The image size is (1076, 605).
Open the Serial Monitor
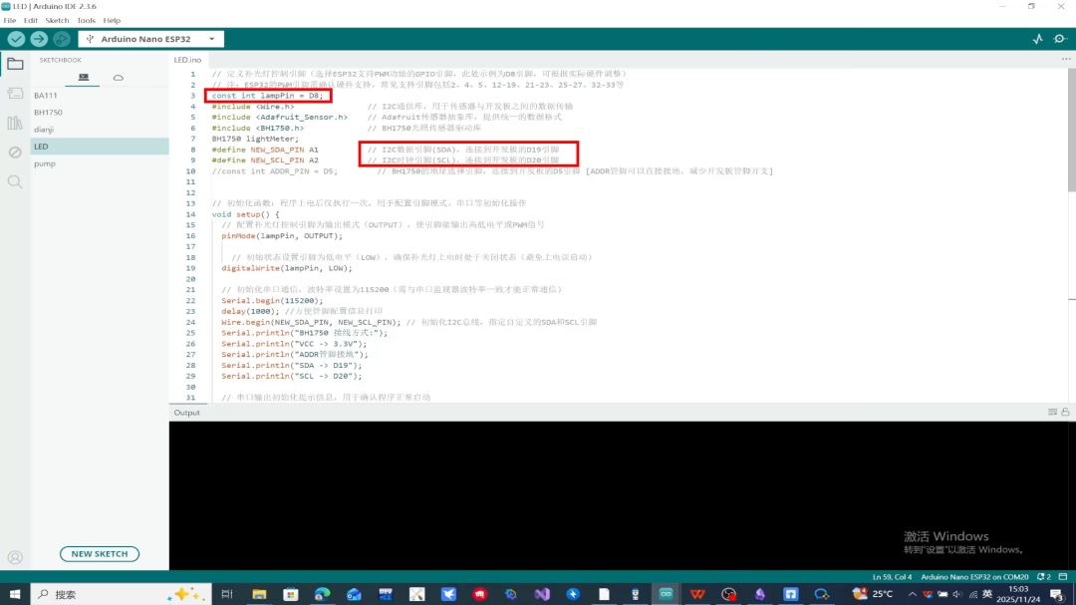[1060, 39]
